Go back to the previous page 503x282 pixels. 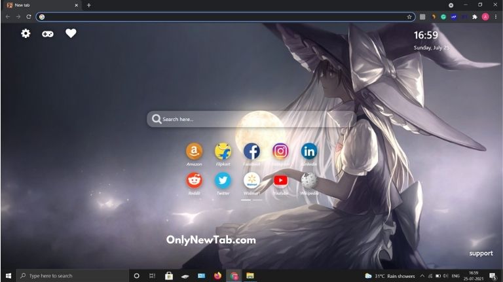point(8,16)
